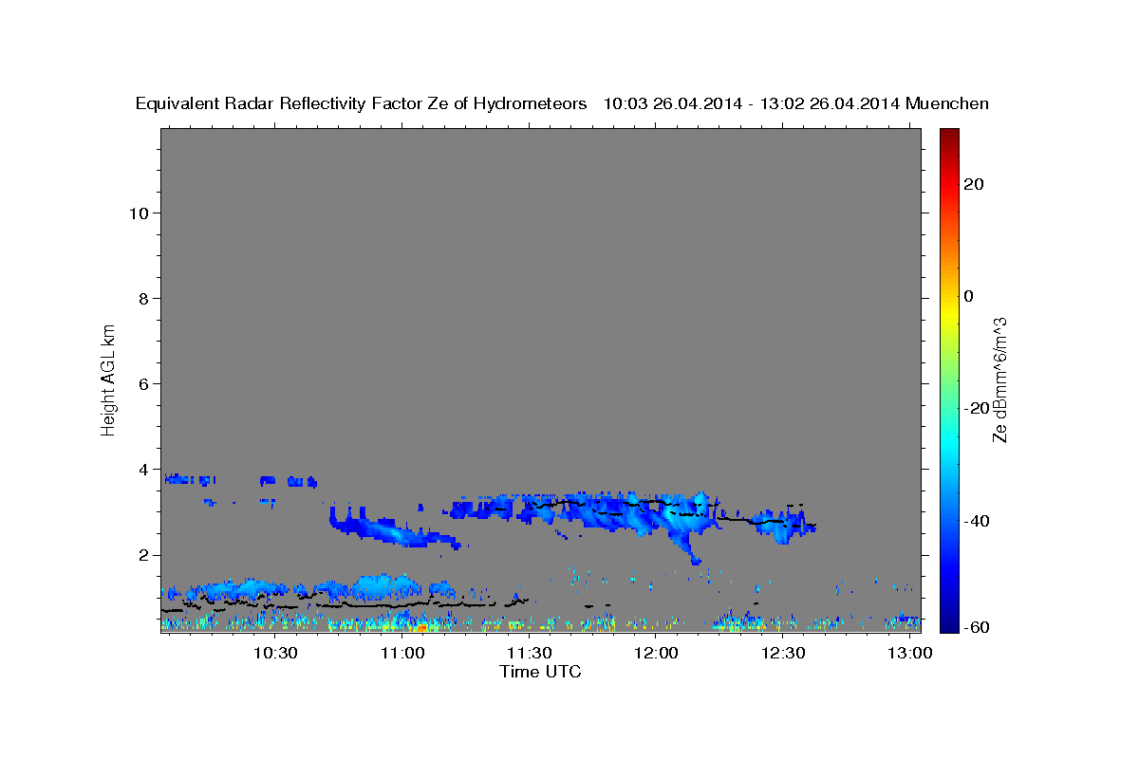Click the '10:30' time tick label
1139x759 pixels.
275,654
